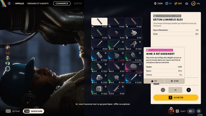Increase purchase quantity with plus button
This screenshot has width=206, height=116.
tap(189, 90)
